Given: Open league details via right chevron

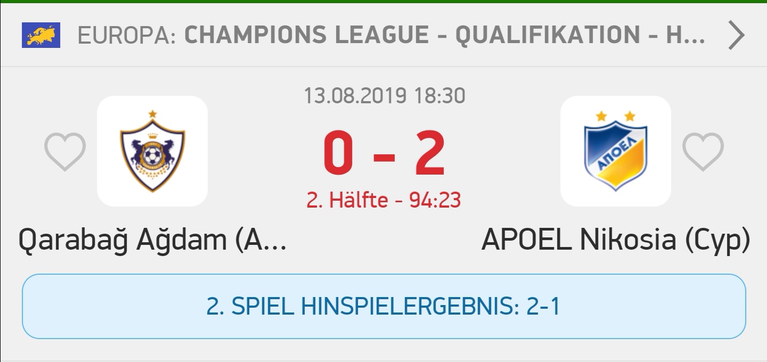Looking at the screenshot, I should tap(736, 35).
